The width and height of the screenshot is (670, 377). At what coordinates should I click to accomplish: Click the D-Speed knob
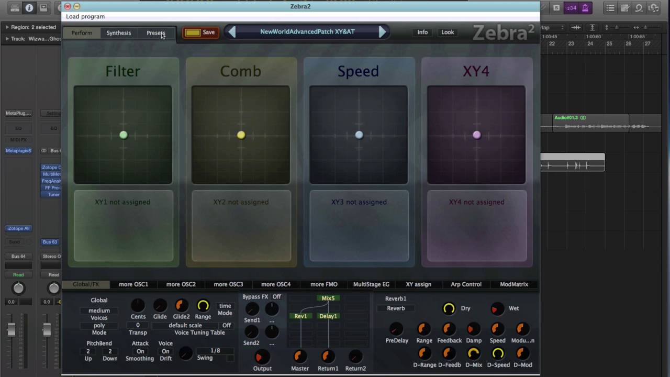coord(498,354)
